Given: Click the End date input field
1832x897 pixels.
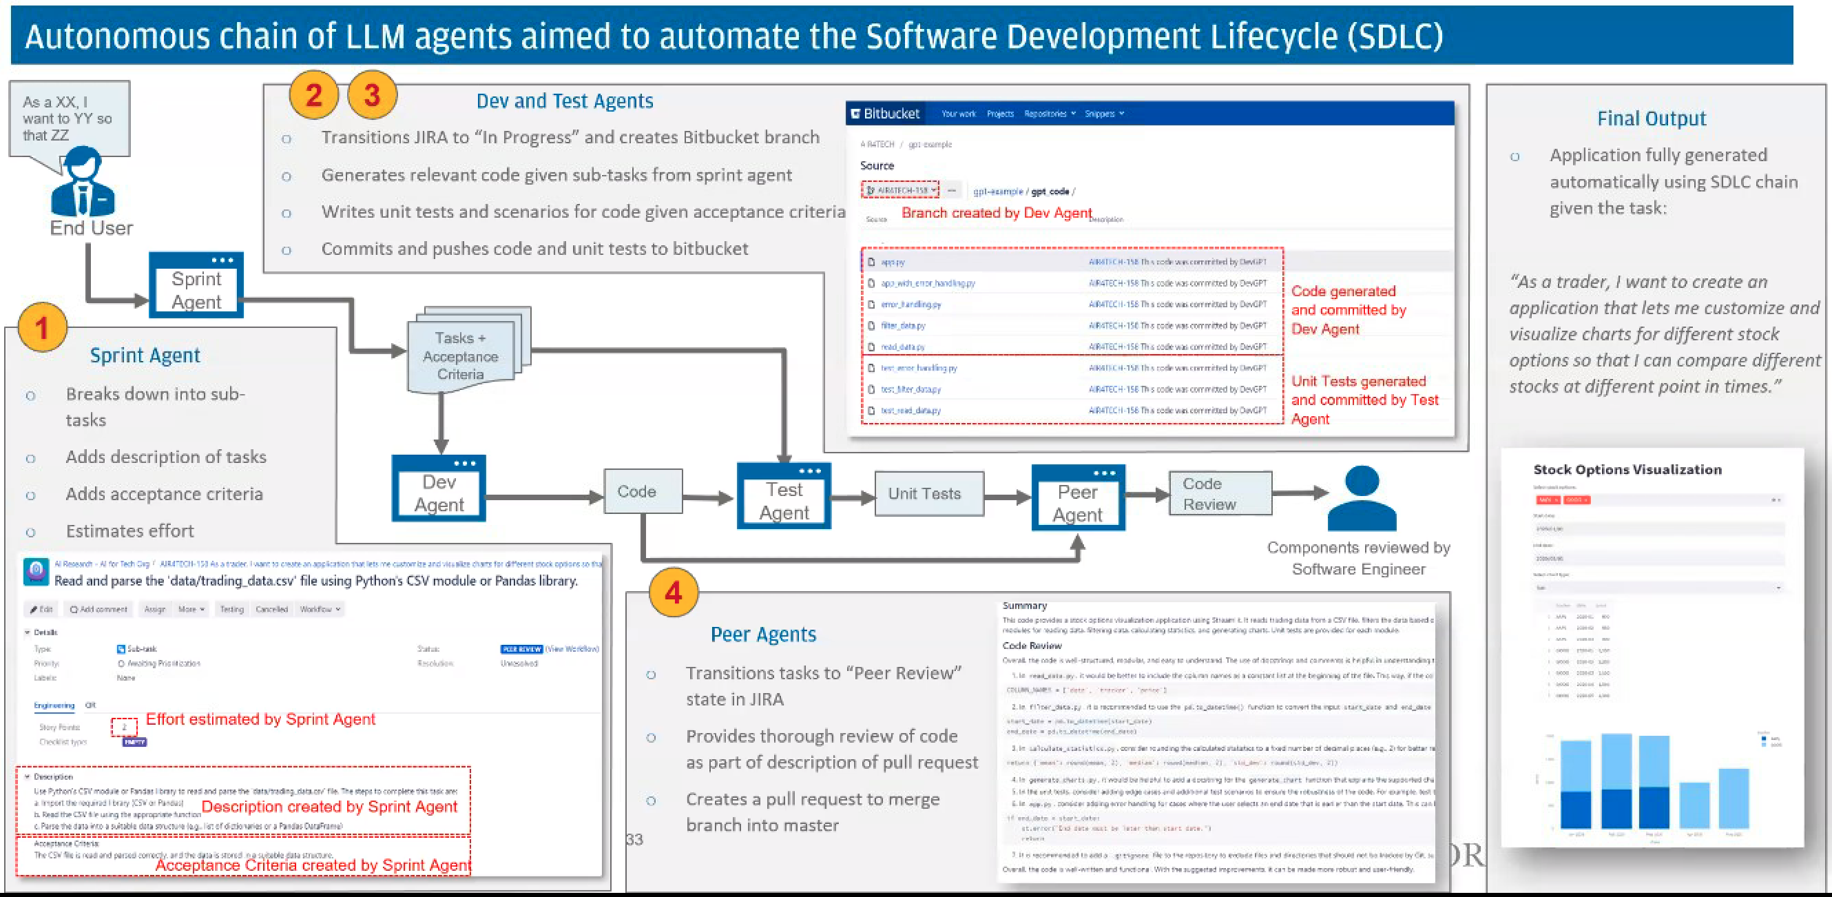Looking at the screenshot, I should point(1659,559).
